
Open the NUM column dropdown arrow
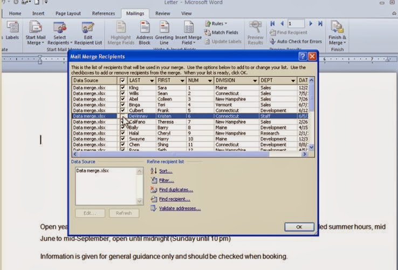pos(210,80)
